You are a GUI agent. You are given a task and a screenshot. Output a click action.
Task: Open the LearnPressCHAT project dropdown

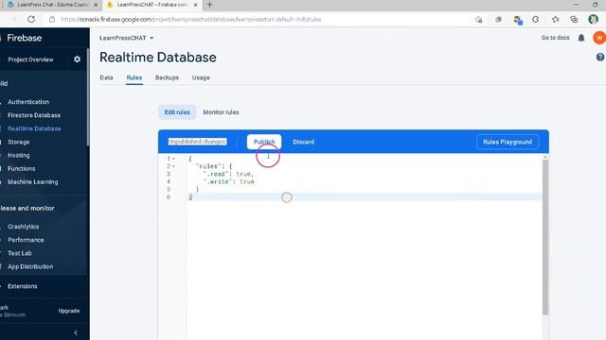pos(126,38)
